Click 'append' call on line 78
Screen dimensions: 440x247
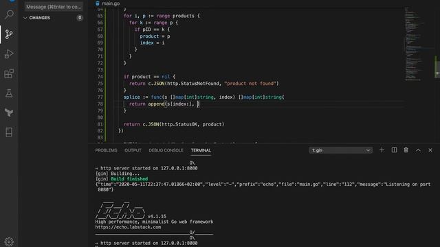click(x=156, y=104)
